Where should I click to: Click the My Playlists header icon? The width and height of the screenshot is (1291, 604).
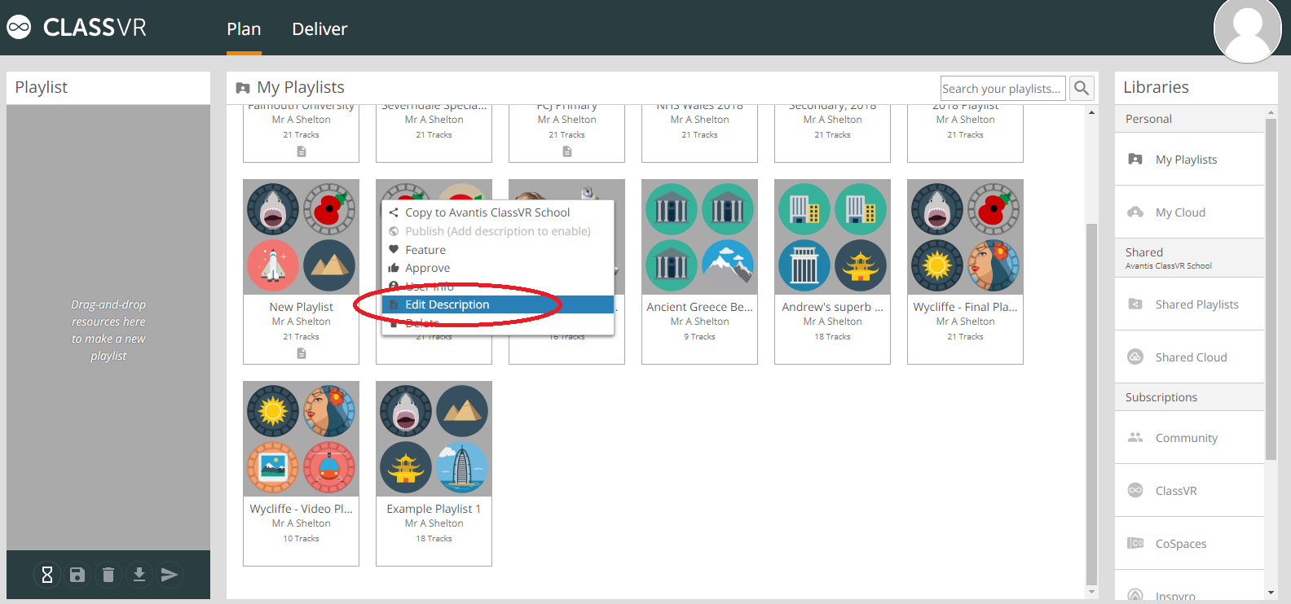coord(243,88)
